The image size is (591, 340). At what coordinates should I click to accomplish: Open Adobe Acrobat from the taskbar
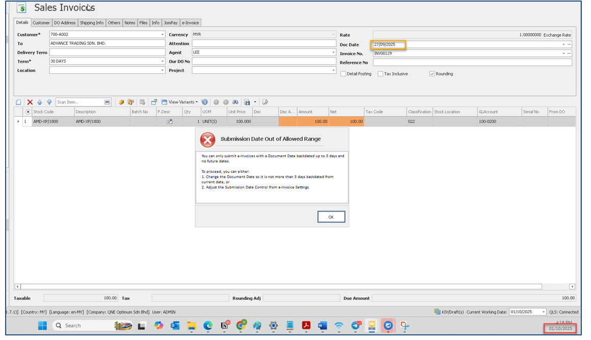click(306, 326)
